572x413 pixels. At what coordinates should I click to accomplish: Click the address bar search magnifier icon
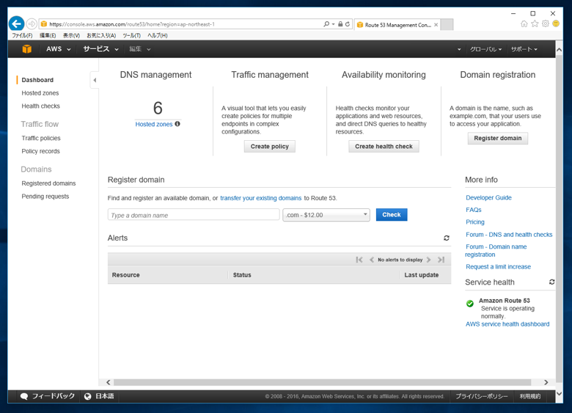326,24
